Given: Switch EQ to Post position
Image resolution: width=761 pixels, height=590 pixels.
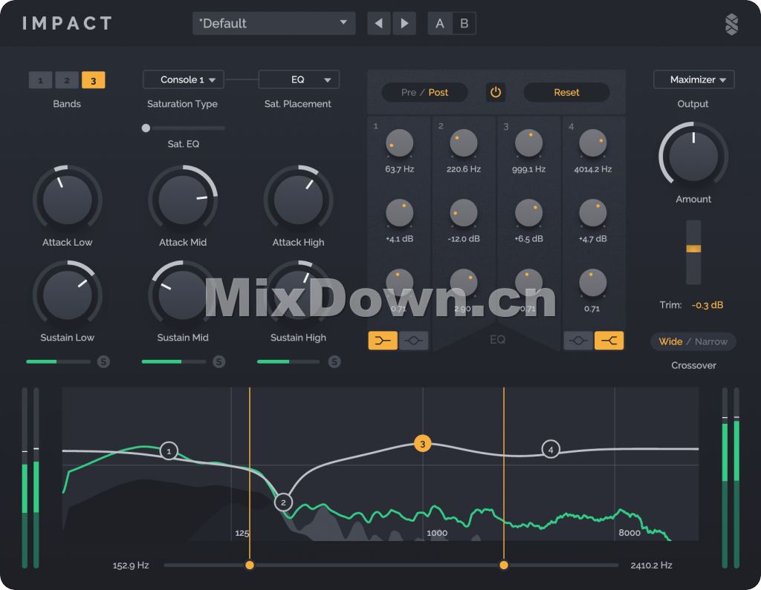Looking at the screenshot, I should 438,92.
